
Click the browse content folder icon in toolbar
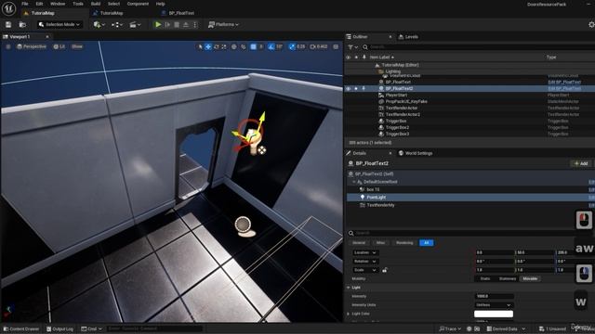click(x=22, y=25)
